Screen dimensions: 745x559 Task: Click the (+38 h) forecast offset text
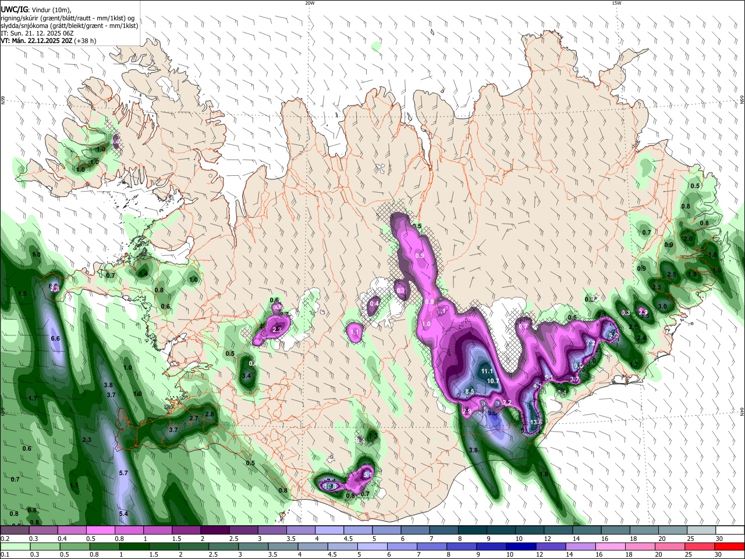coord(86,41)
